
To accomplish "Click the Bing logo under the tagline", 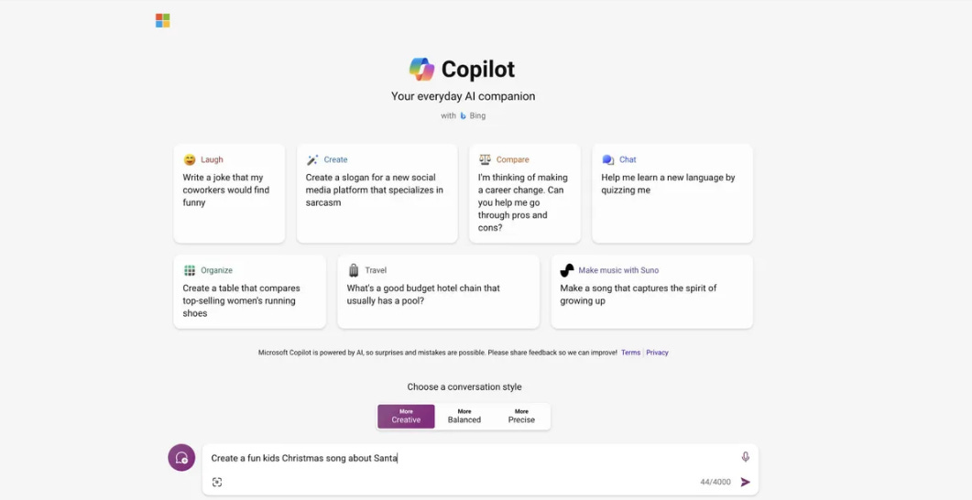I will pyautogui.click(x=464, y=116).
